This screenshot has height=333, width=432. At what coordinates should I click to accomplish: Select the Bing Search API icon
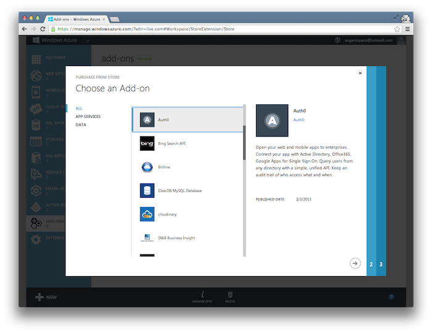coord(147,143)
